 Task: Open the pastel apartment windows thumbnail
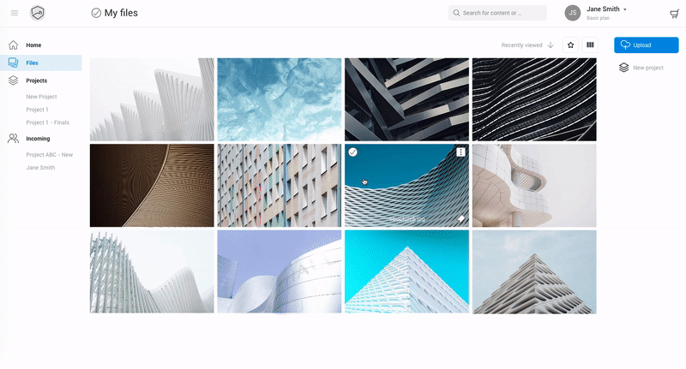(x=280, y=186)
